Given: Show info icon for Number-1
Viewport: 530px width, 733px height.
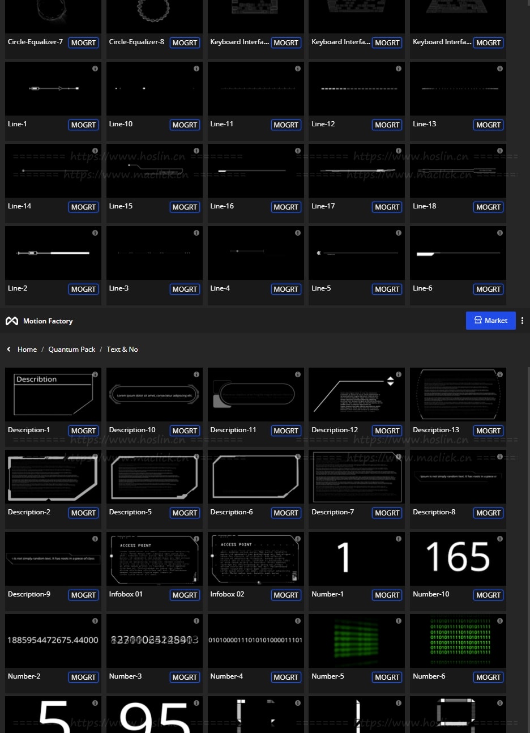Looking at the screenshot, I should tap(399, 539).
